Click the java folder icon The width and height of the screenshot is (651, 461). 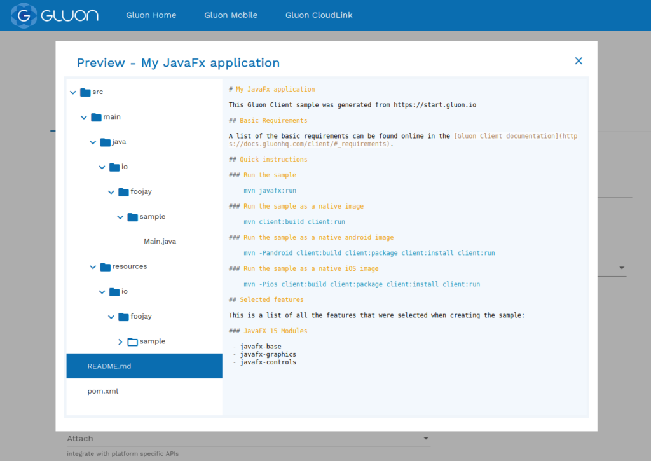point(106,142)
